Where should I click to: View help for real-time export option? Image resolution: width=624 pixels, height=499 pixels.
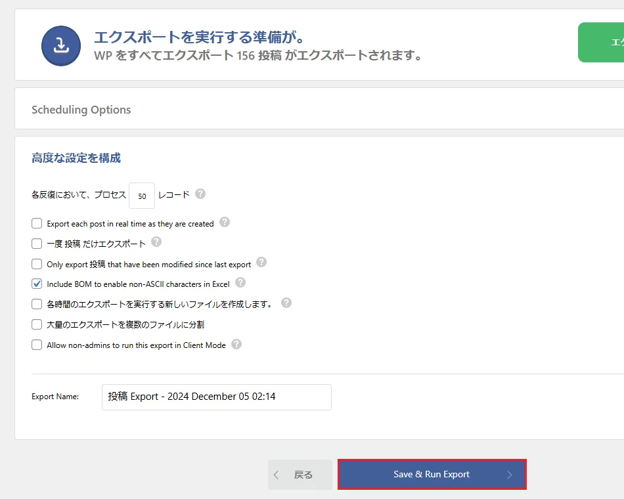click(223, 223)
